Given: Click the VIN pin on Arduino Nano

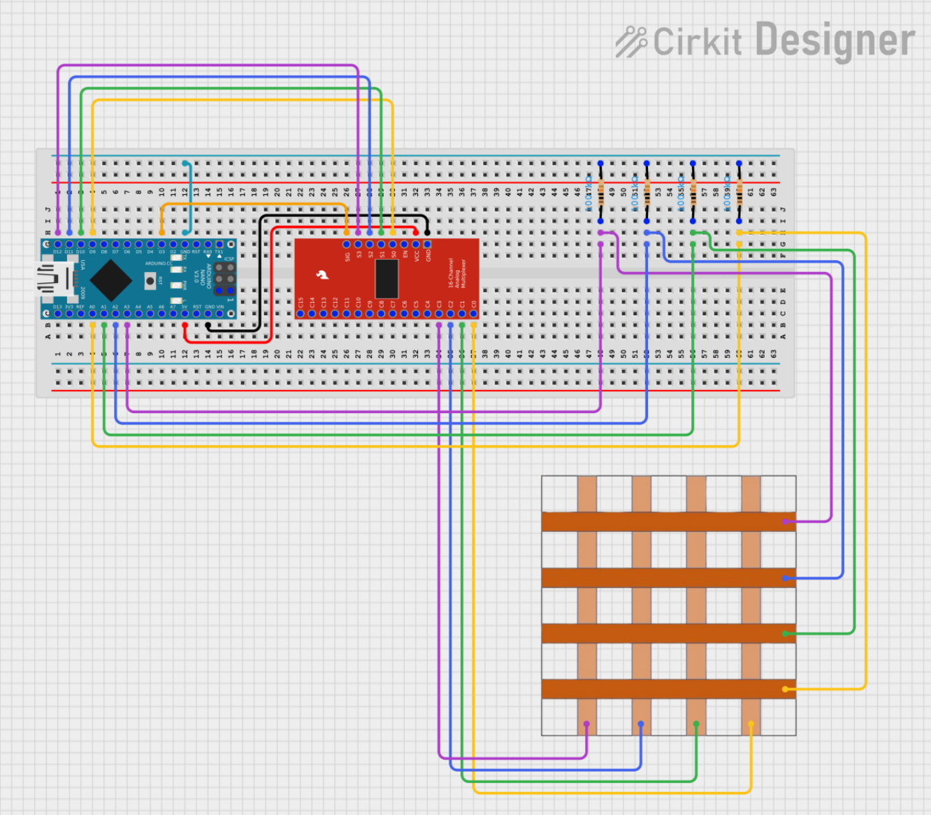Looking at the screenshot, I should pos(219,314).
